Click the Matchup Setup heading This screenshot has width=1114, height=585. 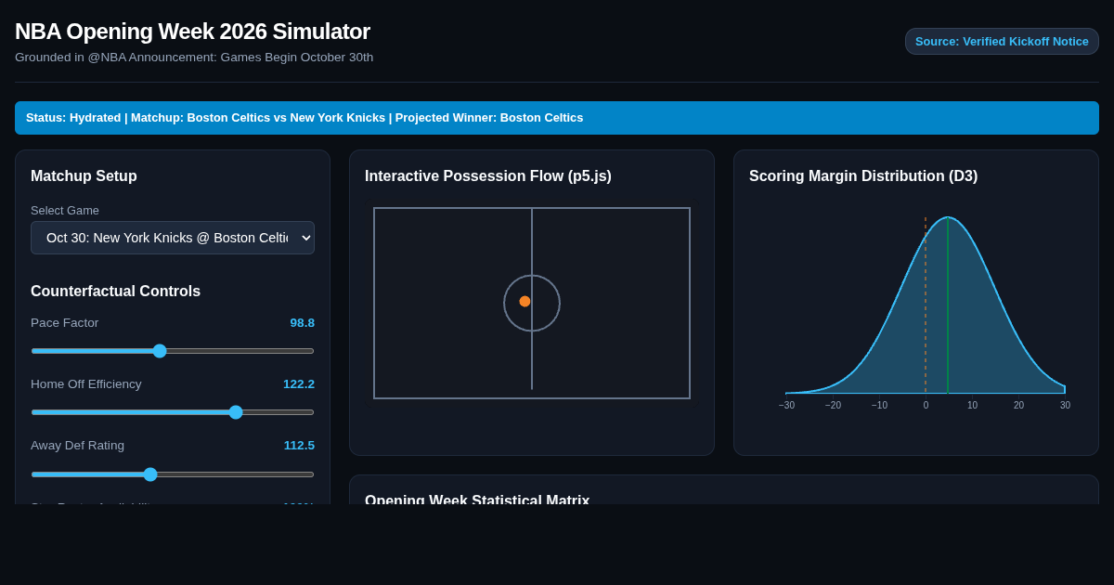coord(84,176)
